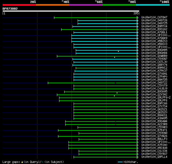Click the UniRef100_C6TL30 label
Screen dimensions: 172x164
(154, 62)
